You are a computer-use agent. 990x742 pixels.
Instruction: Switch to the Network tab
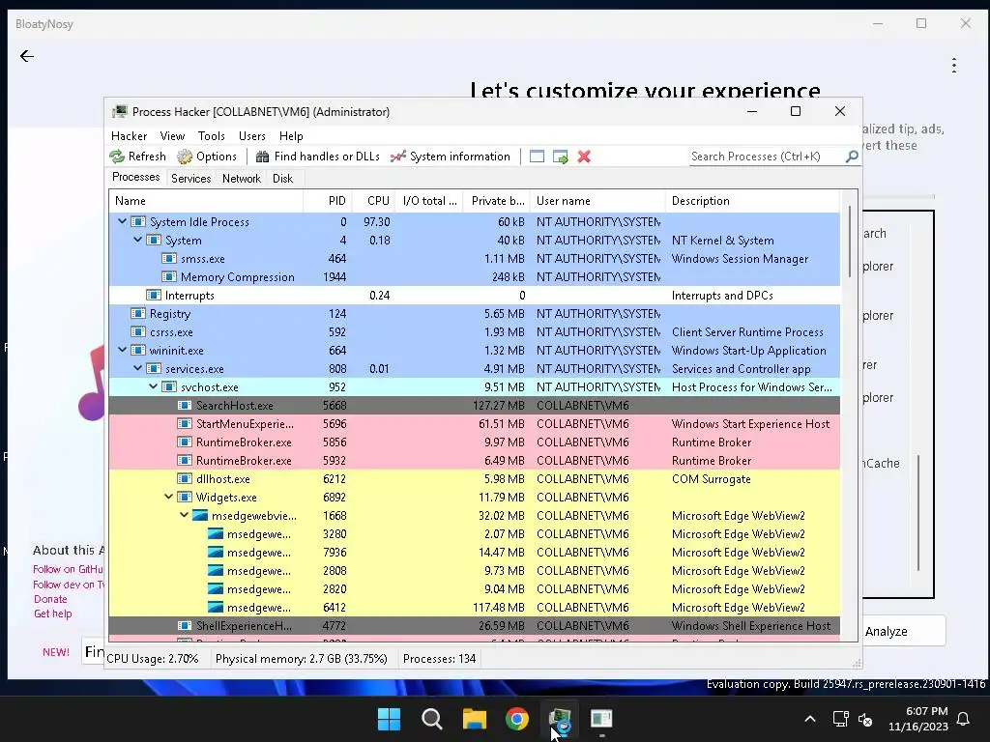coord(241,179)
